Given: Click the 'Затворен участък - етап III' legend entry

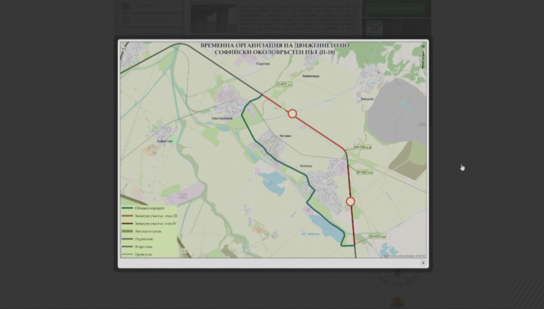Looking at the screenshot, I should coord(156,216).
